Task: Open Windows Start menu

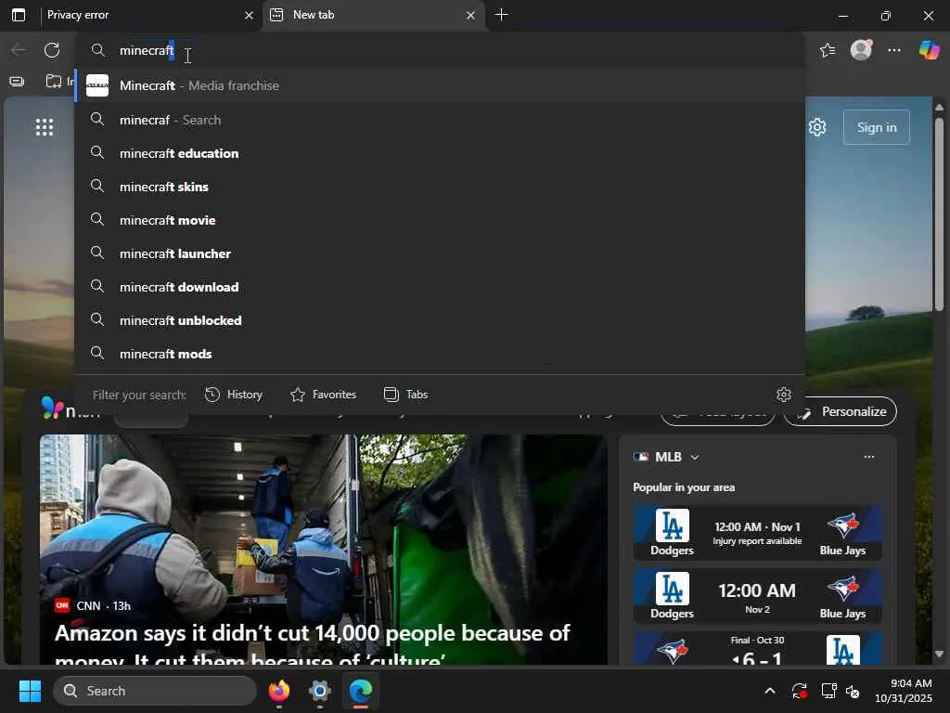Action: click(x=30, y=691)
